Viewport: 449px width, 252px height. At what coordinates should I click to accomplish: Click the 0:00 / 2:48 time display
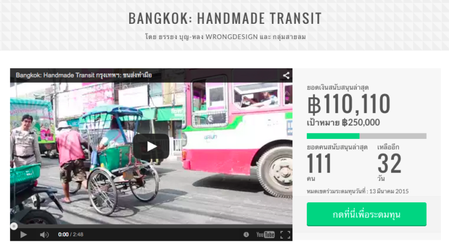click(71, 235)
